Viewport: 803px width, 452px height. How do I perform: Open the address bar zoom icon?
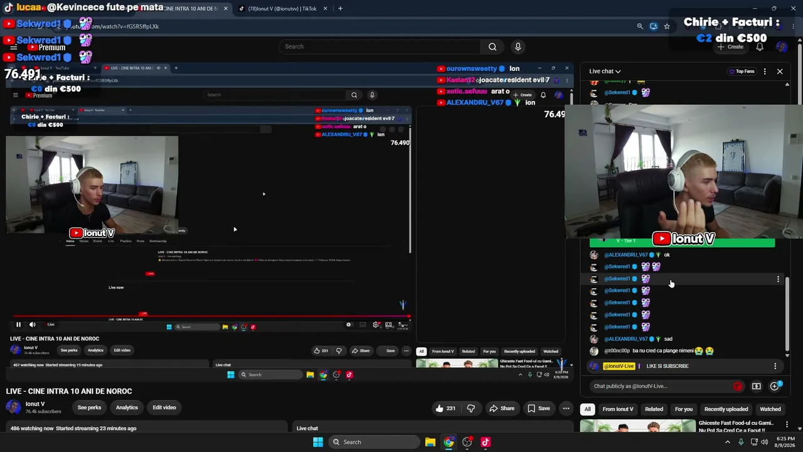point(640,26)
